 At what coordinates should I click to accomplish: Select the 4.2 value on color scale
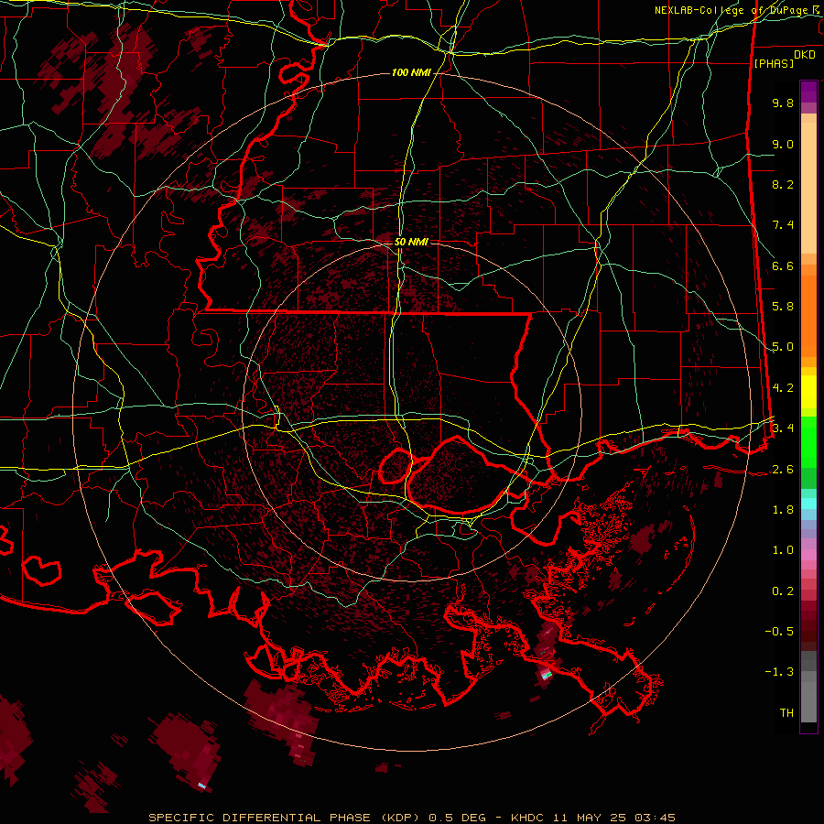click(783, 388)
